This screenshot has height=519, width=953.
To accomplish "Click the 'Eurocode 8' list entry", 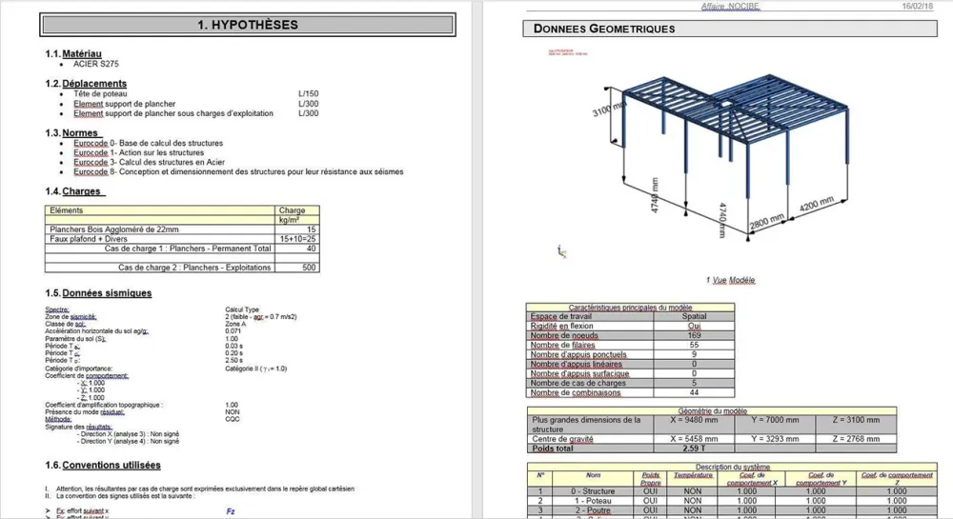I will [x=238, y=171].
